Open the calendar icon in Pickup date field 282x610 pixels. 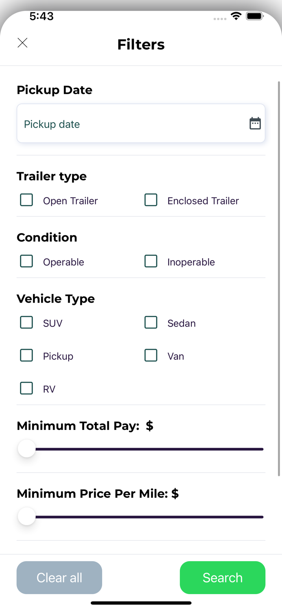[x=255, y=123]
